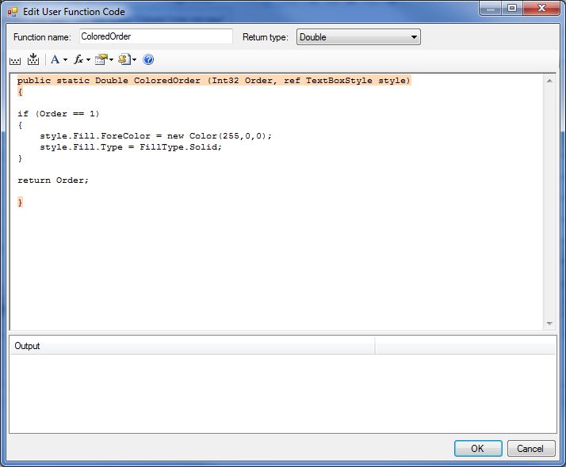Open the Return type Double combo box
The width and height of the screenshot is (566, 467).
(x=358, y=36)
